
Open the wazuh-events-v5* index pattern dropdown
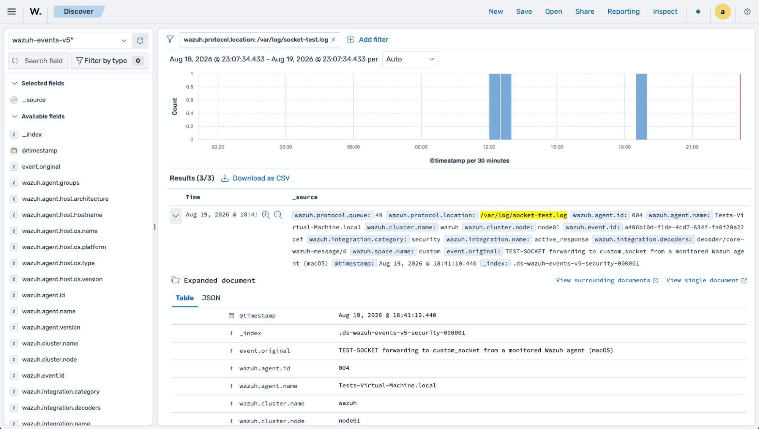70,40
